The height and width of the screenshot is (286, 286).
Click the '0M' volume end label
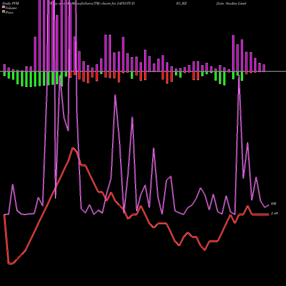(x=273, y=204)
